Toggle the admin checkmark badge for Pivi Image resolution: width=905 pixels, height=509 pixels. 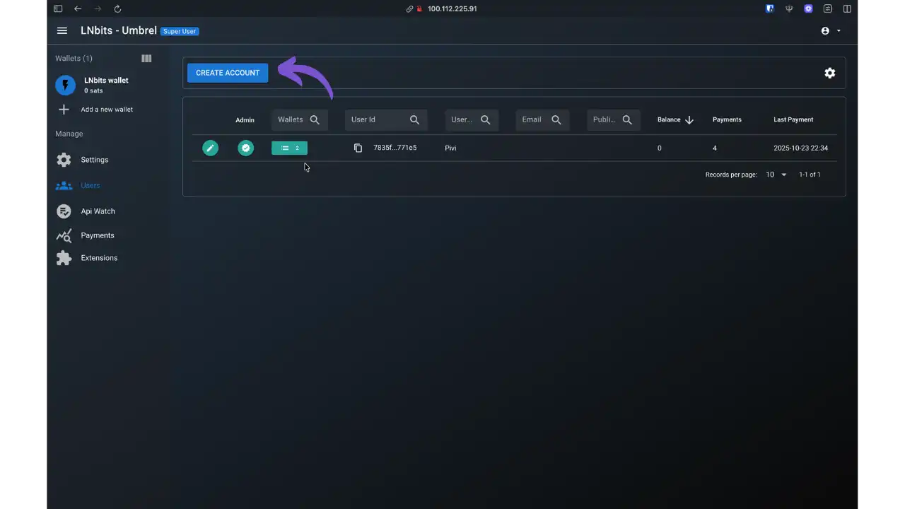(245, 148)
